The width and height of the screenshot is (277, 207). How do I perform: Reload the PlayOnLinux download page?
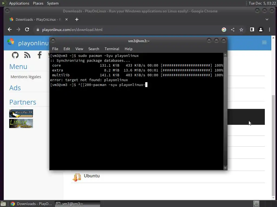27,30
